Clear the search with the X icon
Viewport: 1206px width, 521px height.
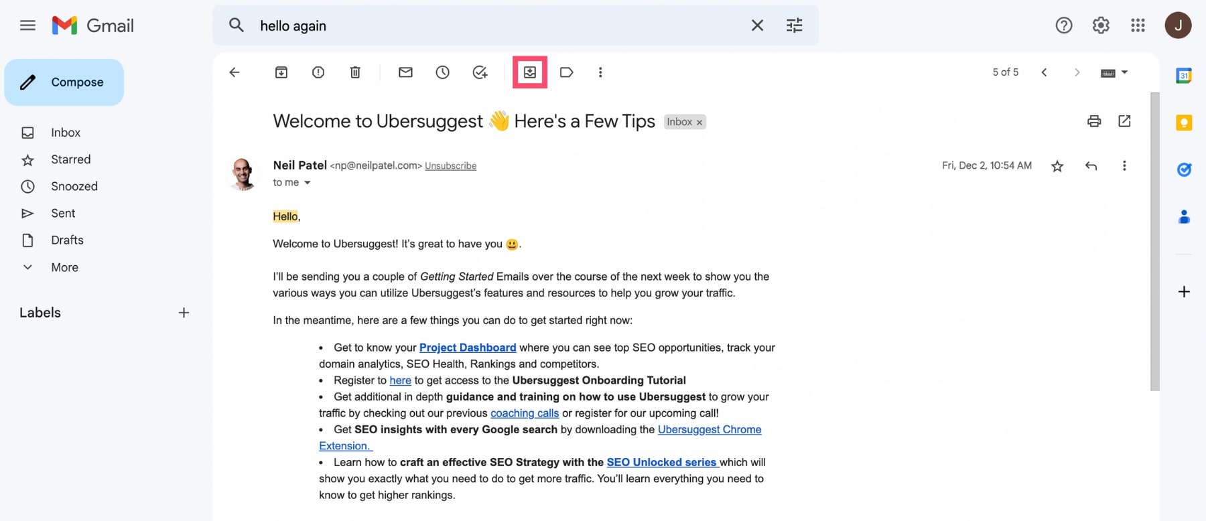click(757, 25)
